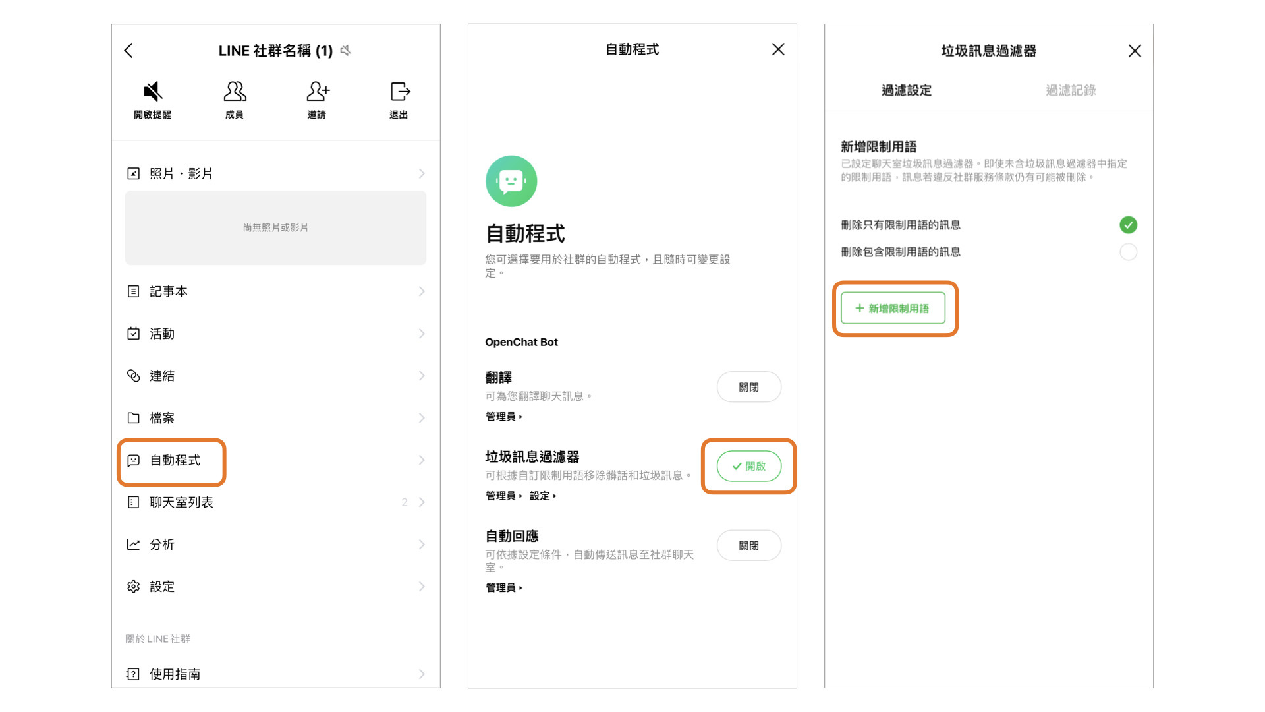Go back using the left arrow icon
1265x712 pixels.
(128, 51)
